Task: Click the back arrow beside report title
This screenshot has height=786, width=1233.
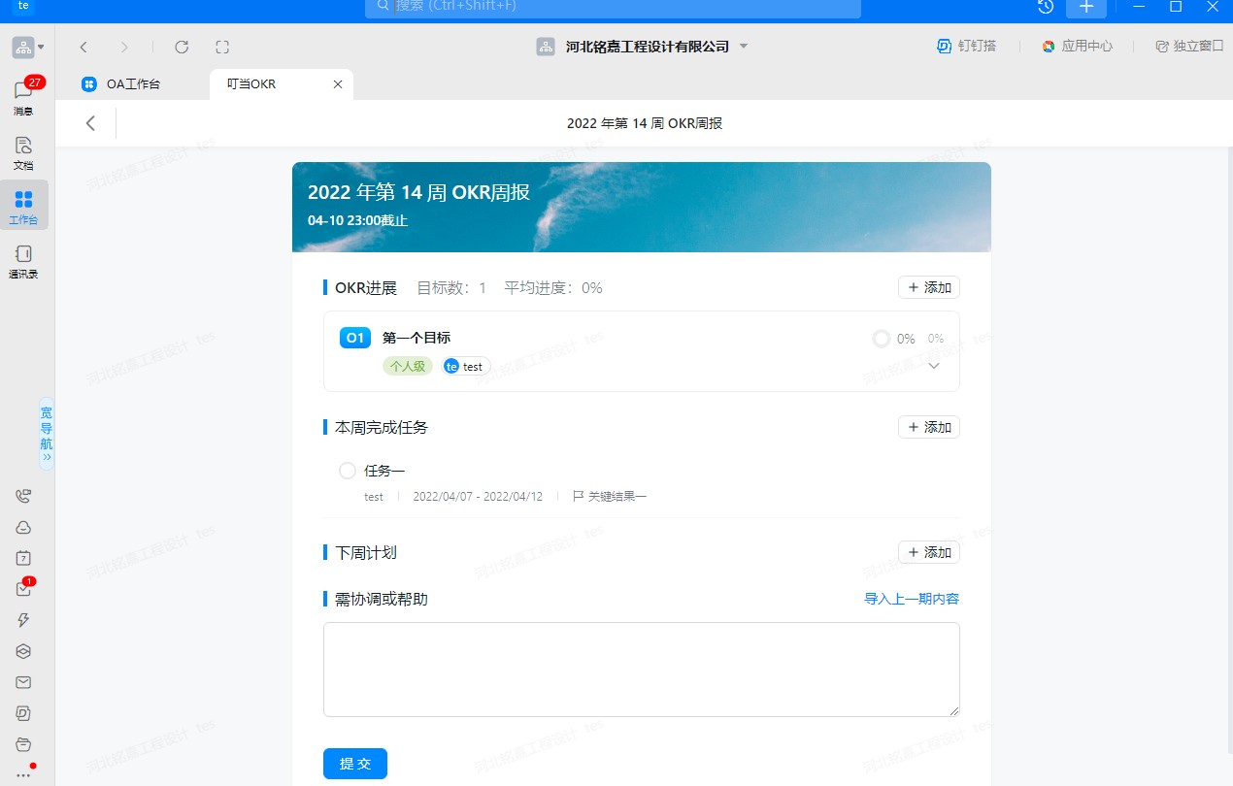Action: [90, 123]
